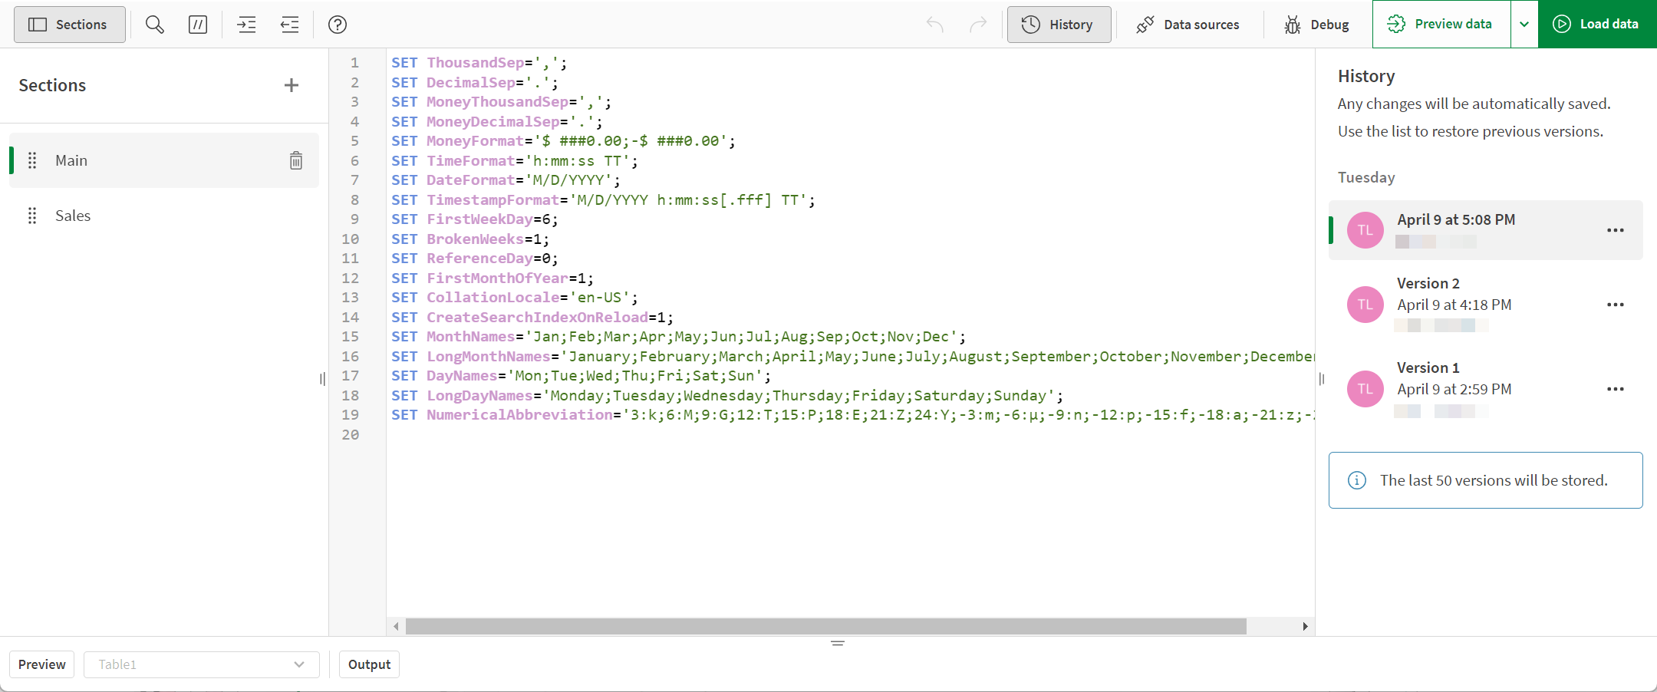This screenshot has width=1657, height=692.
Task: Open Data sources panel
Action: (1188, 25)
